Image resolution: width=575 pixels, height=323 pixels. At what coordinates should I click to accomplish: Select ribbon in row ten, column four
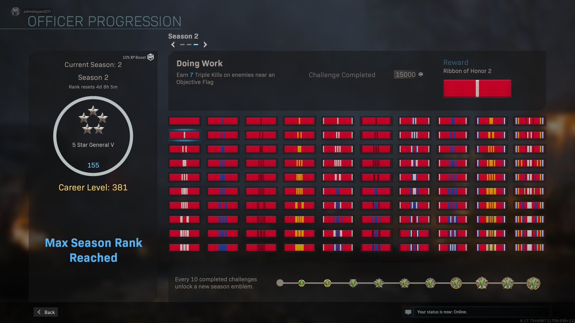click(299, 248)
